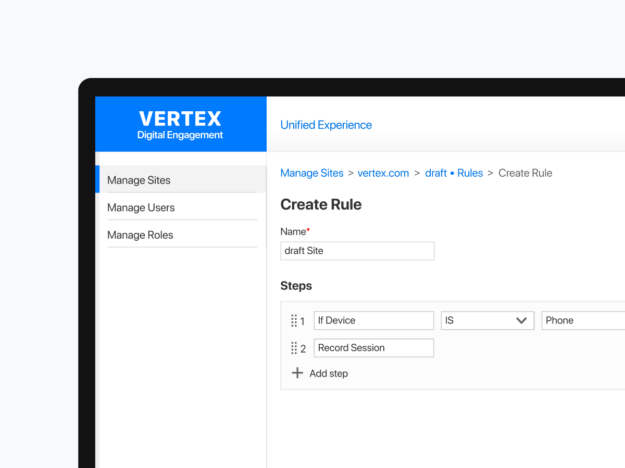Open Manage Users from the sidebar
This screenshot has width=625, height=468.
(x=141, y=207)
